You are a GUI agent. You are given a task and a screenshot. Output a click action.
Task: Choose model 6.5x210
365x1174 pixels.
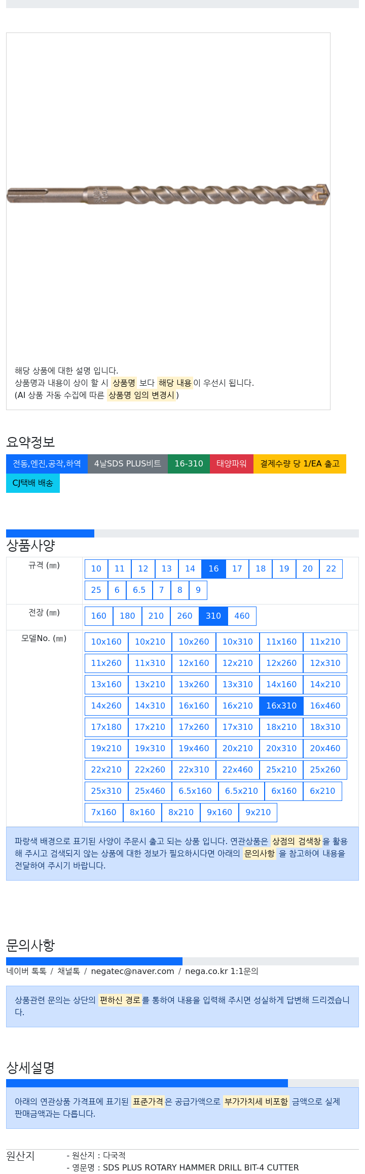click(x=241, y=791)
